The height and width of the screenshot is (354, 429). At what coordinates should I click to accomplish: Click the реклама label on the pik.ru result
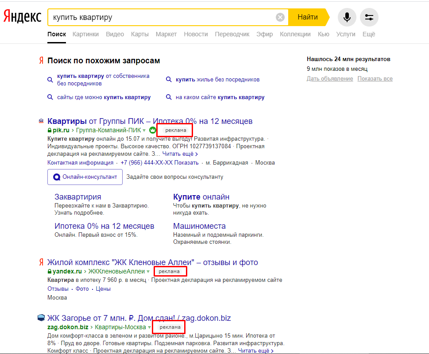coord(176,130)
